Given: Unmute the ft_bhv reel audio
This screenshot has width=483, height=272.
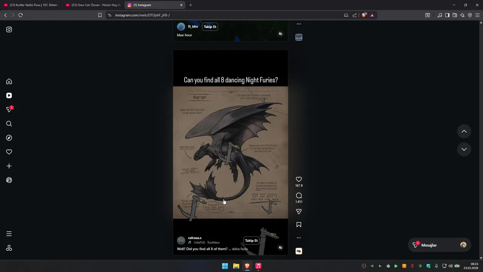Looking at the screenshot, I should click(x=280, y=34).
